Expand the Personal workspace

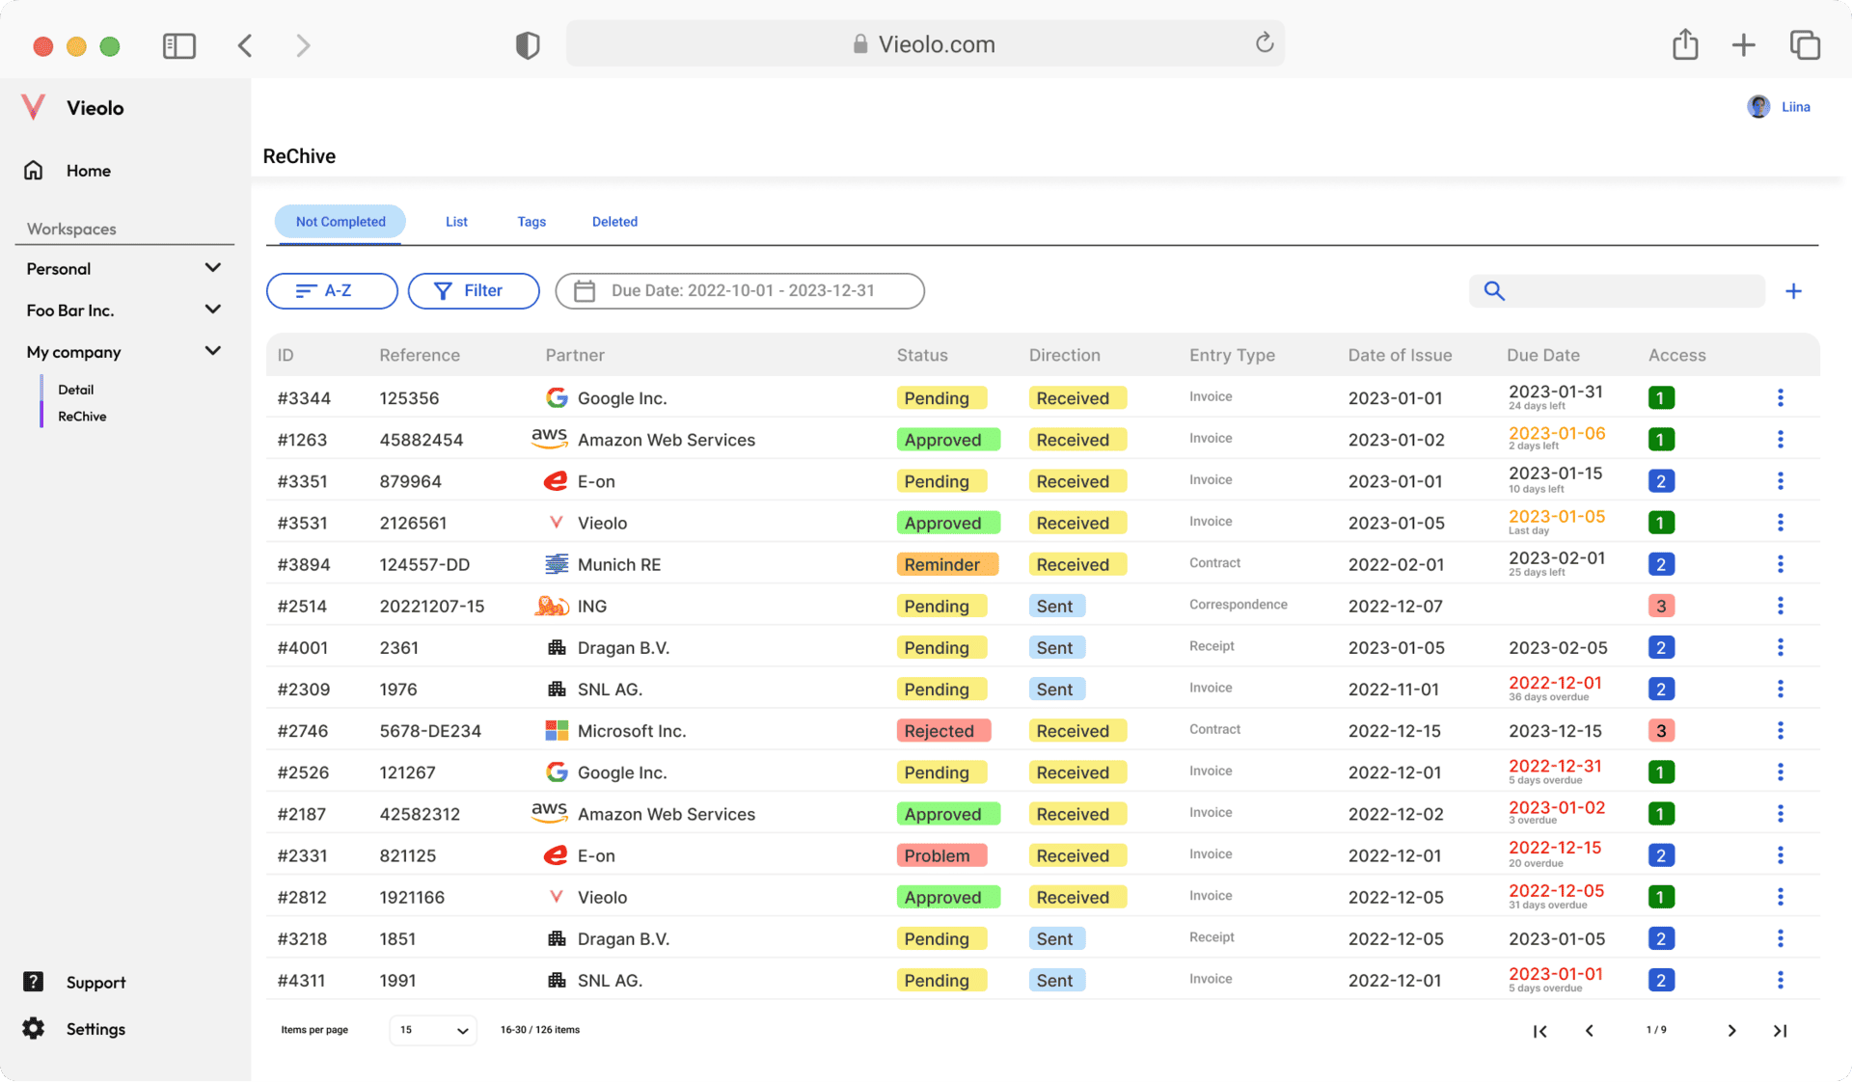pos(213,268)
